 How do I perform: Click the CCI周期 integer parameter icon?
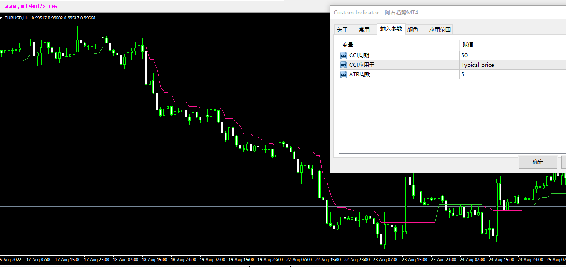pos(343,56)
